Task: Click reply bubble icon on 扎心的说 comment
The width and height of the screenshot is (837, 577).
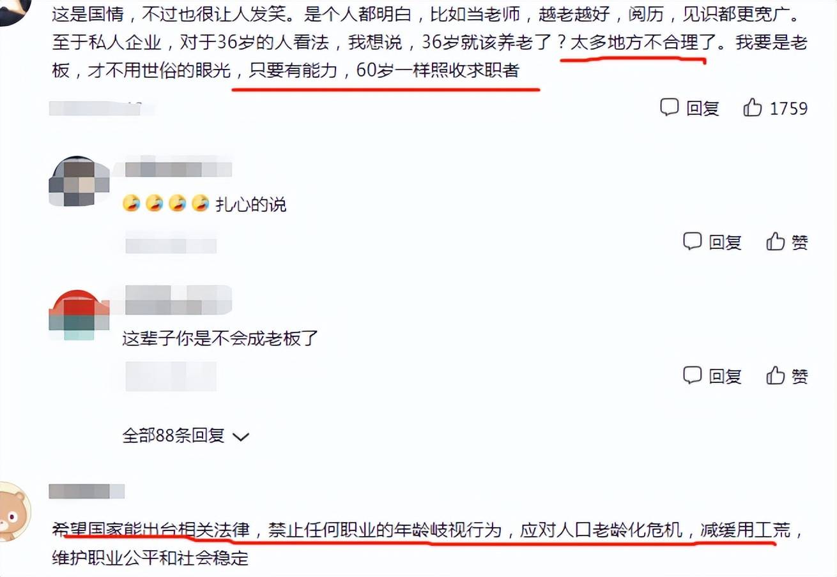Action: pyautogui.click(x=693, y=241)
